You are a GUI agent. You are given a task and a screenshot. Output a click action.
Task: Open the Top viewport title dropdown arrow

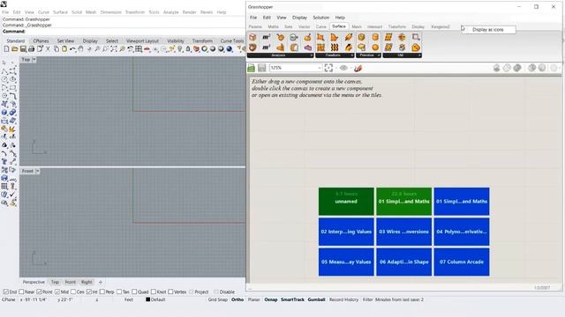coord(34,59)
